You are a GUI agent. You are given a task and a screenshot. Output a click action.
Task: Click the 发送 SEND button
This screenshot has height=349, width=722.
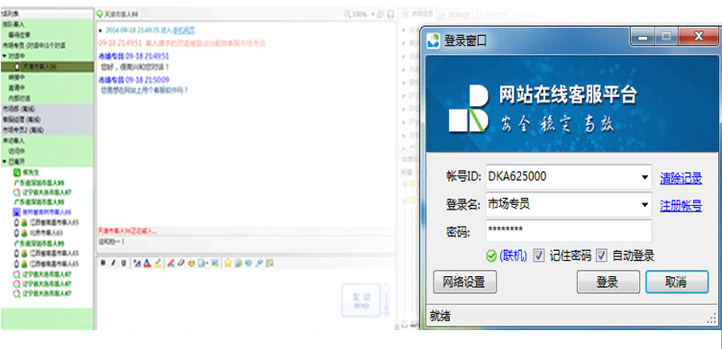pyautogui.click(x=361, y=300)
